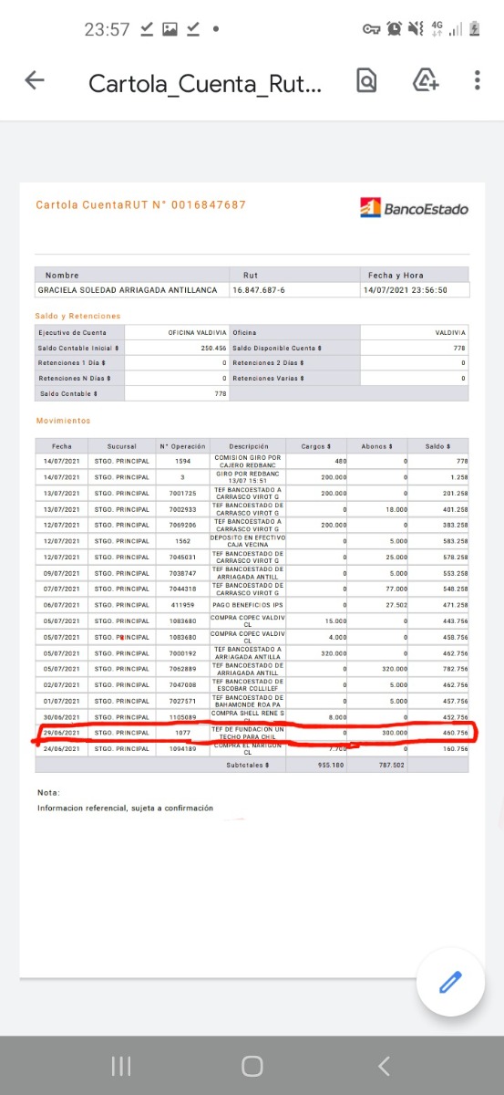Open the find-in-document search icon
This screenshot has width=504, height=1095.
(x=366, y=81)
